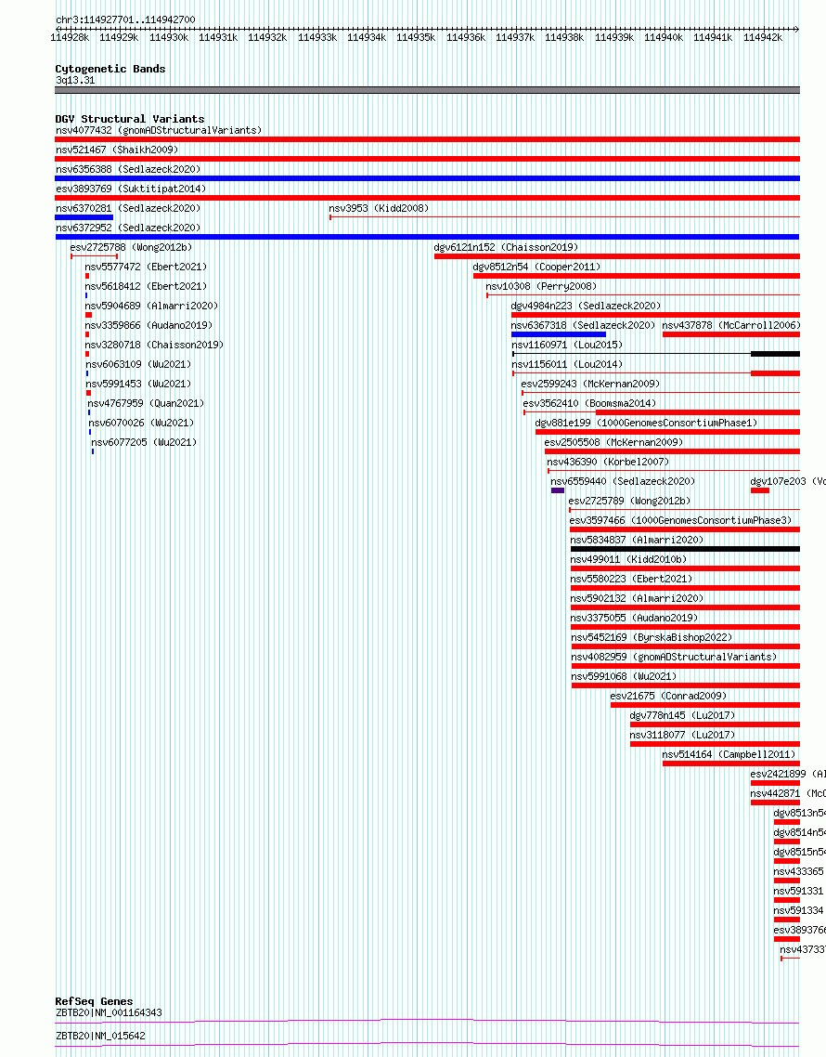826x1057 pixels.
Task: Click esv2725788 (Wong2012b) label
Action: point(131,247)
